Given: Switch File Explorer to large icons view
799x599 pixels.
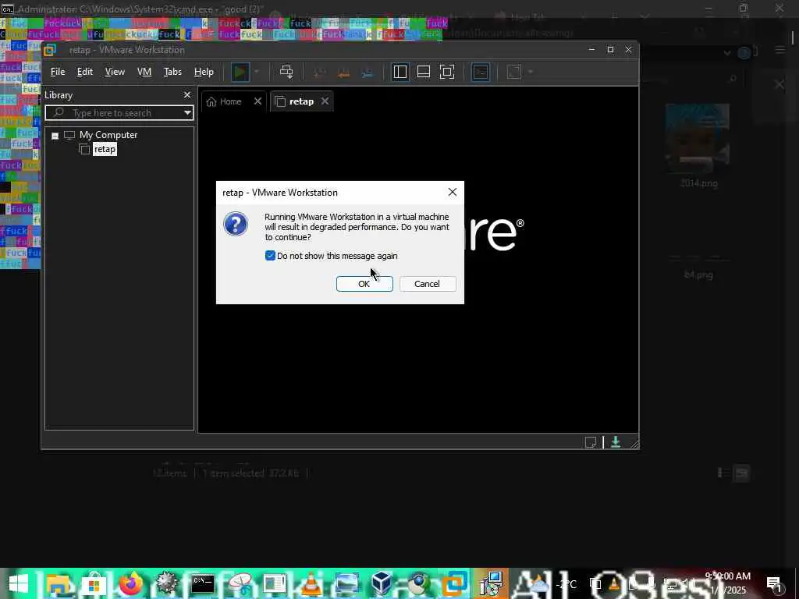Looking at the screenshot, I should 741,473.
